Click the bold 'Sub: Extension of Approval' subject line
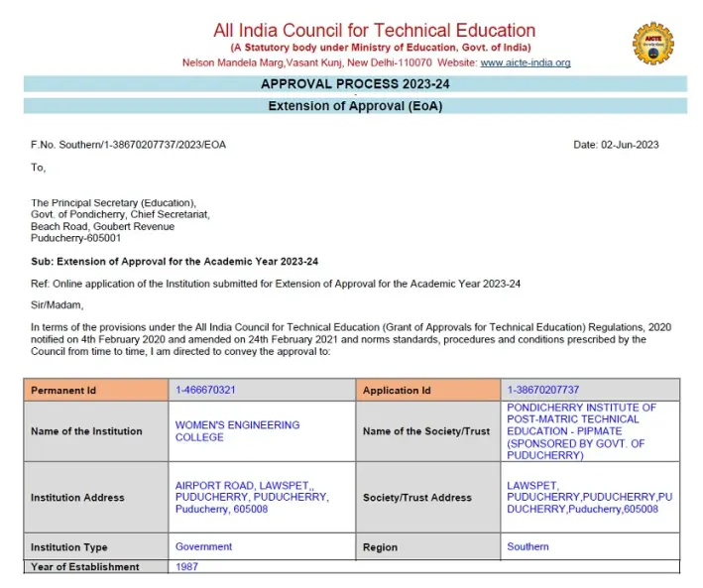Screen dimensions: 703x588 [175, 262]
